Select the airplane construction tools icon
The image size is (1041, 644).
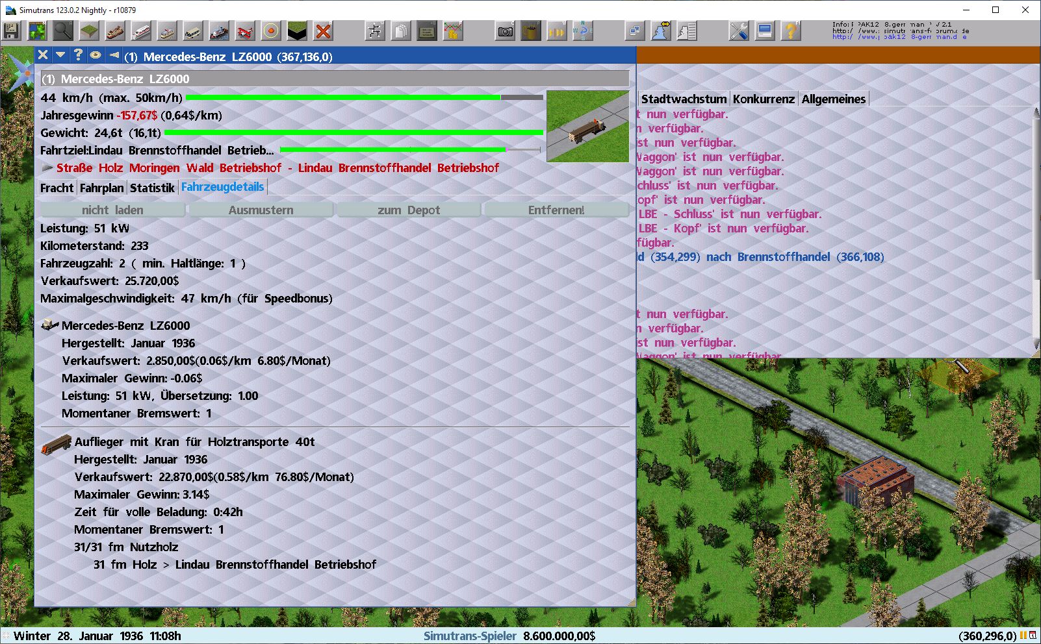pyautogui.click(x=245, y=31)
